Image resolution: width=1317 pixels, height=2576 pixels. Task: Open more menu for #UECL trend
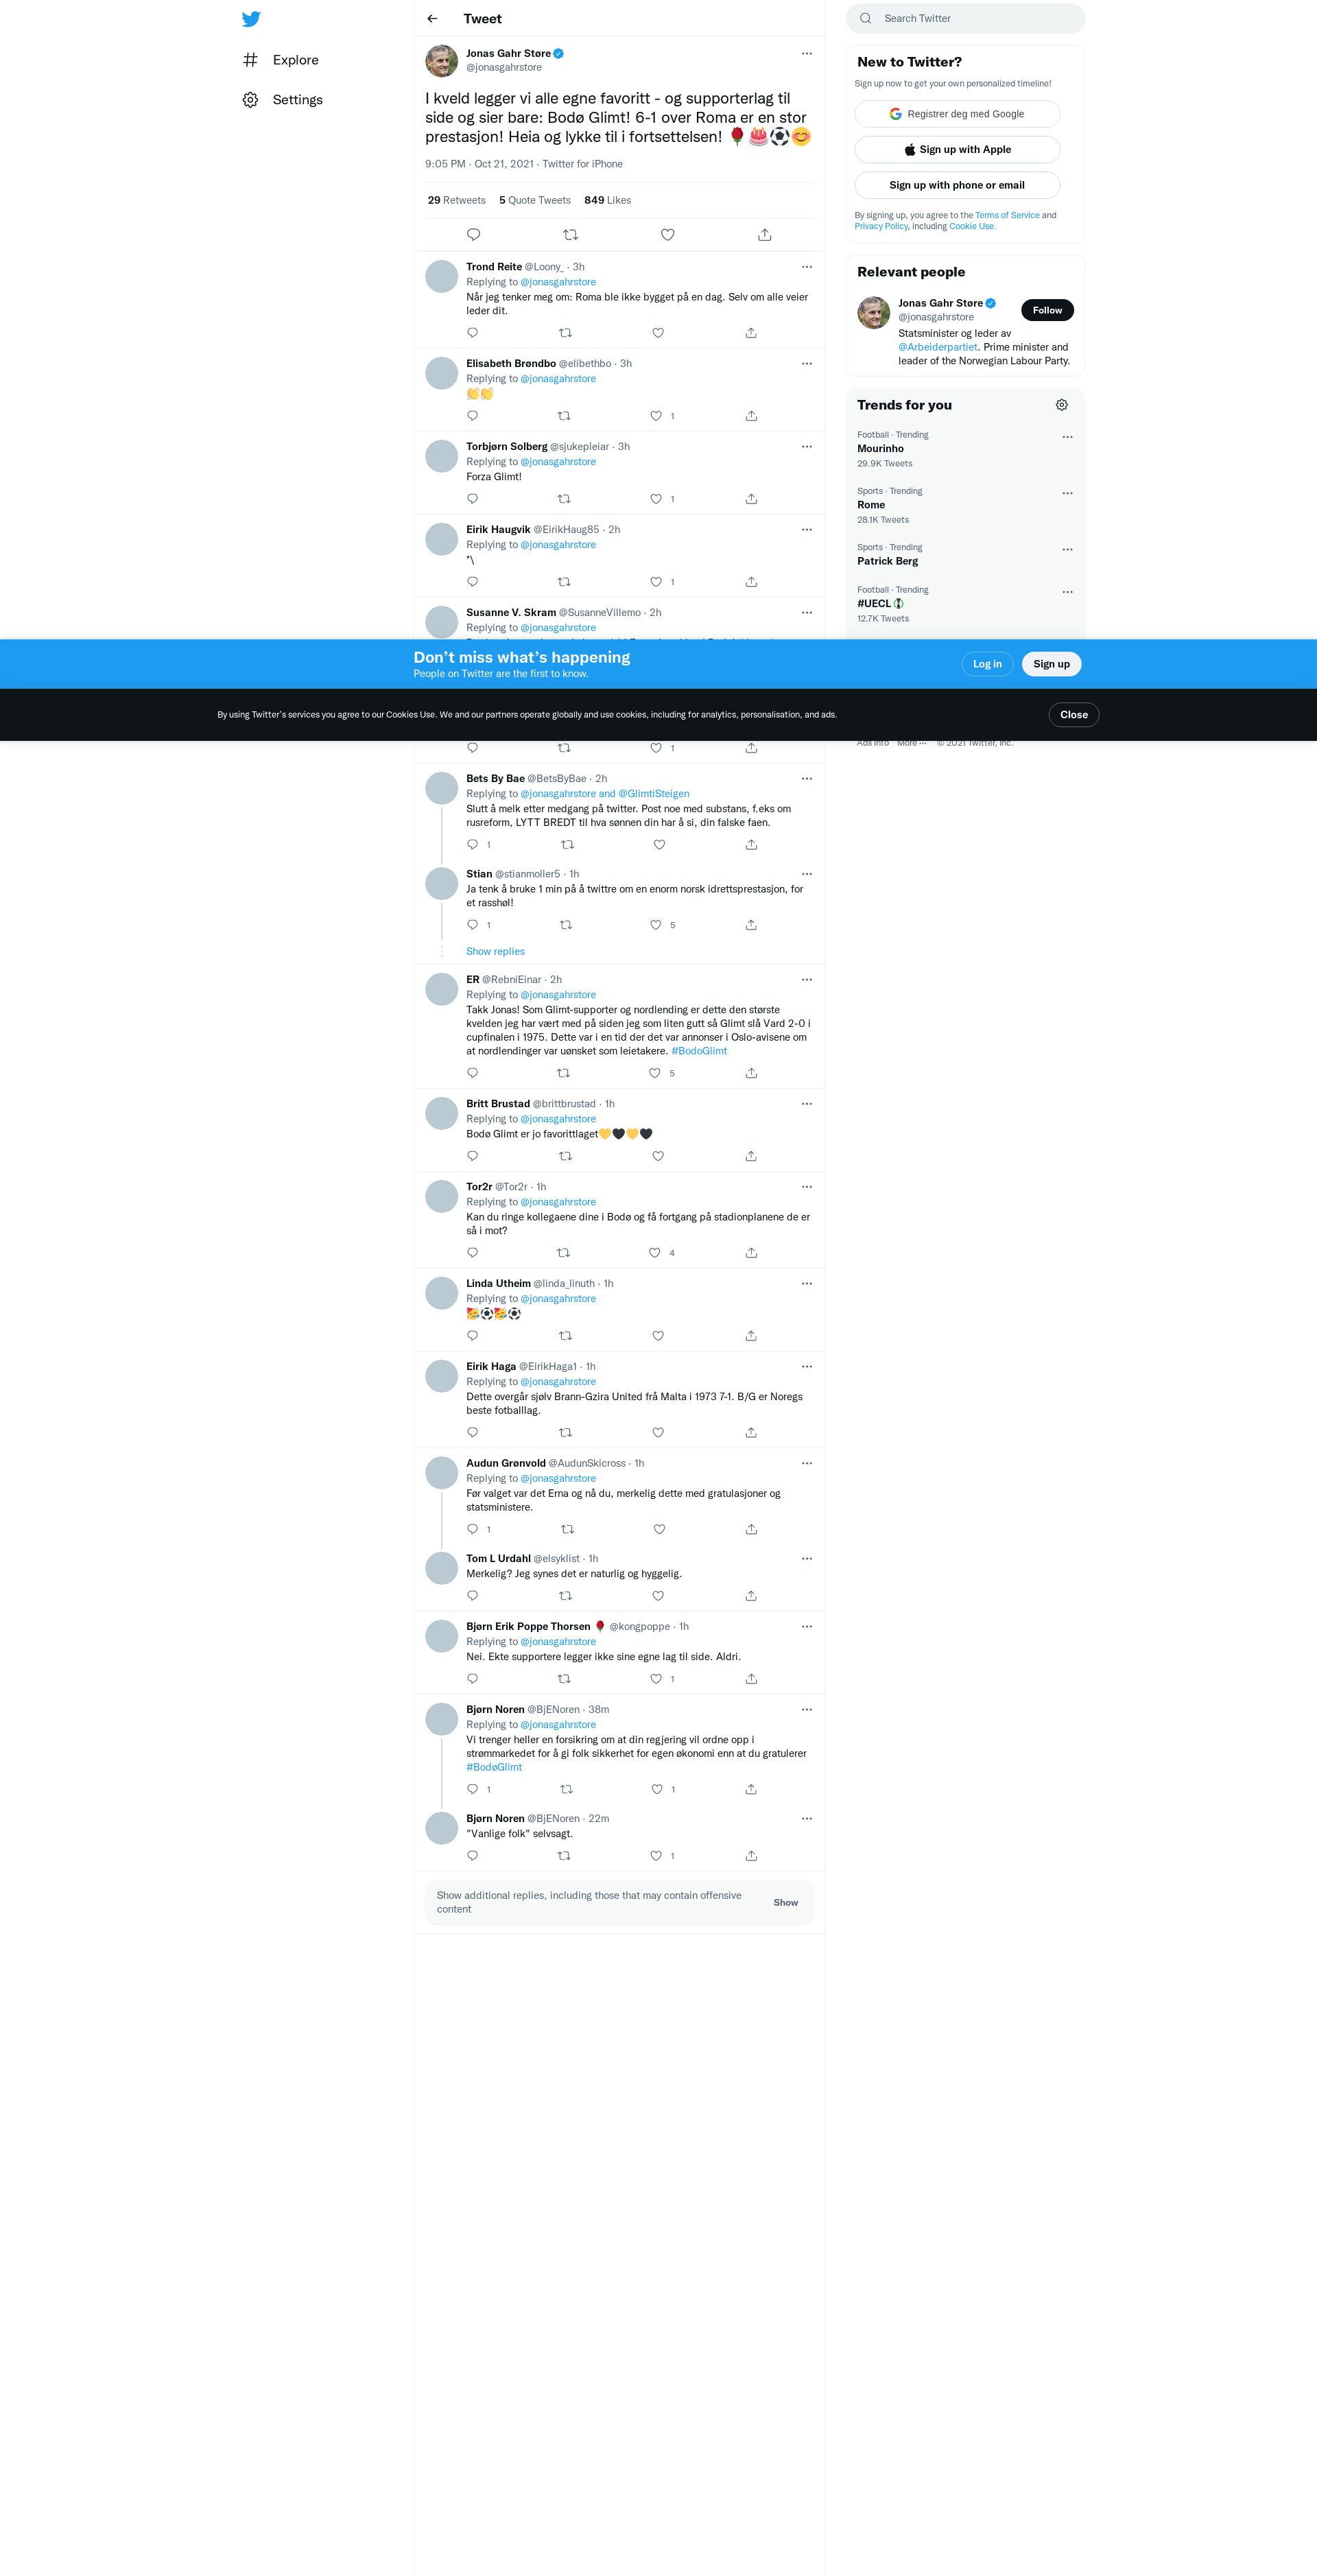(1067, 592)
